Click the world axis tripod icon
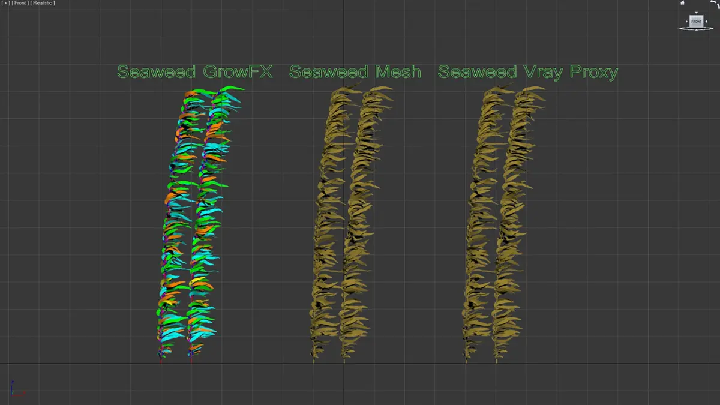The image size is (720, 405). point(17,389)
